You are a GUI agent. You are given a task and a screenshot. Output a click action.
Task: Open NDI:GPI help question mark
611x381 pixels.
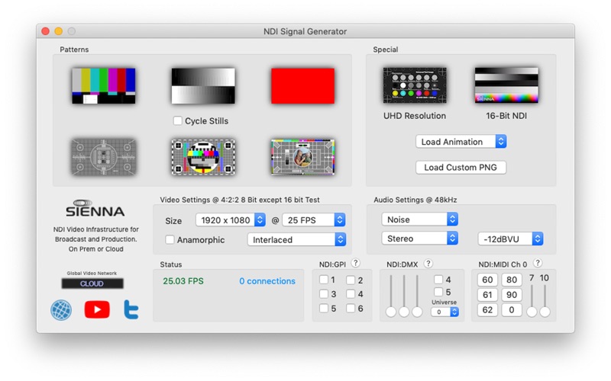(x=355, y=263)
